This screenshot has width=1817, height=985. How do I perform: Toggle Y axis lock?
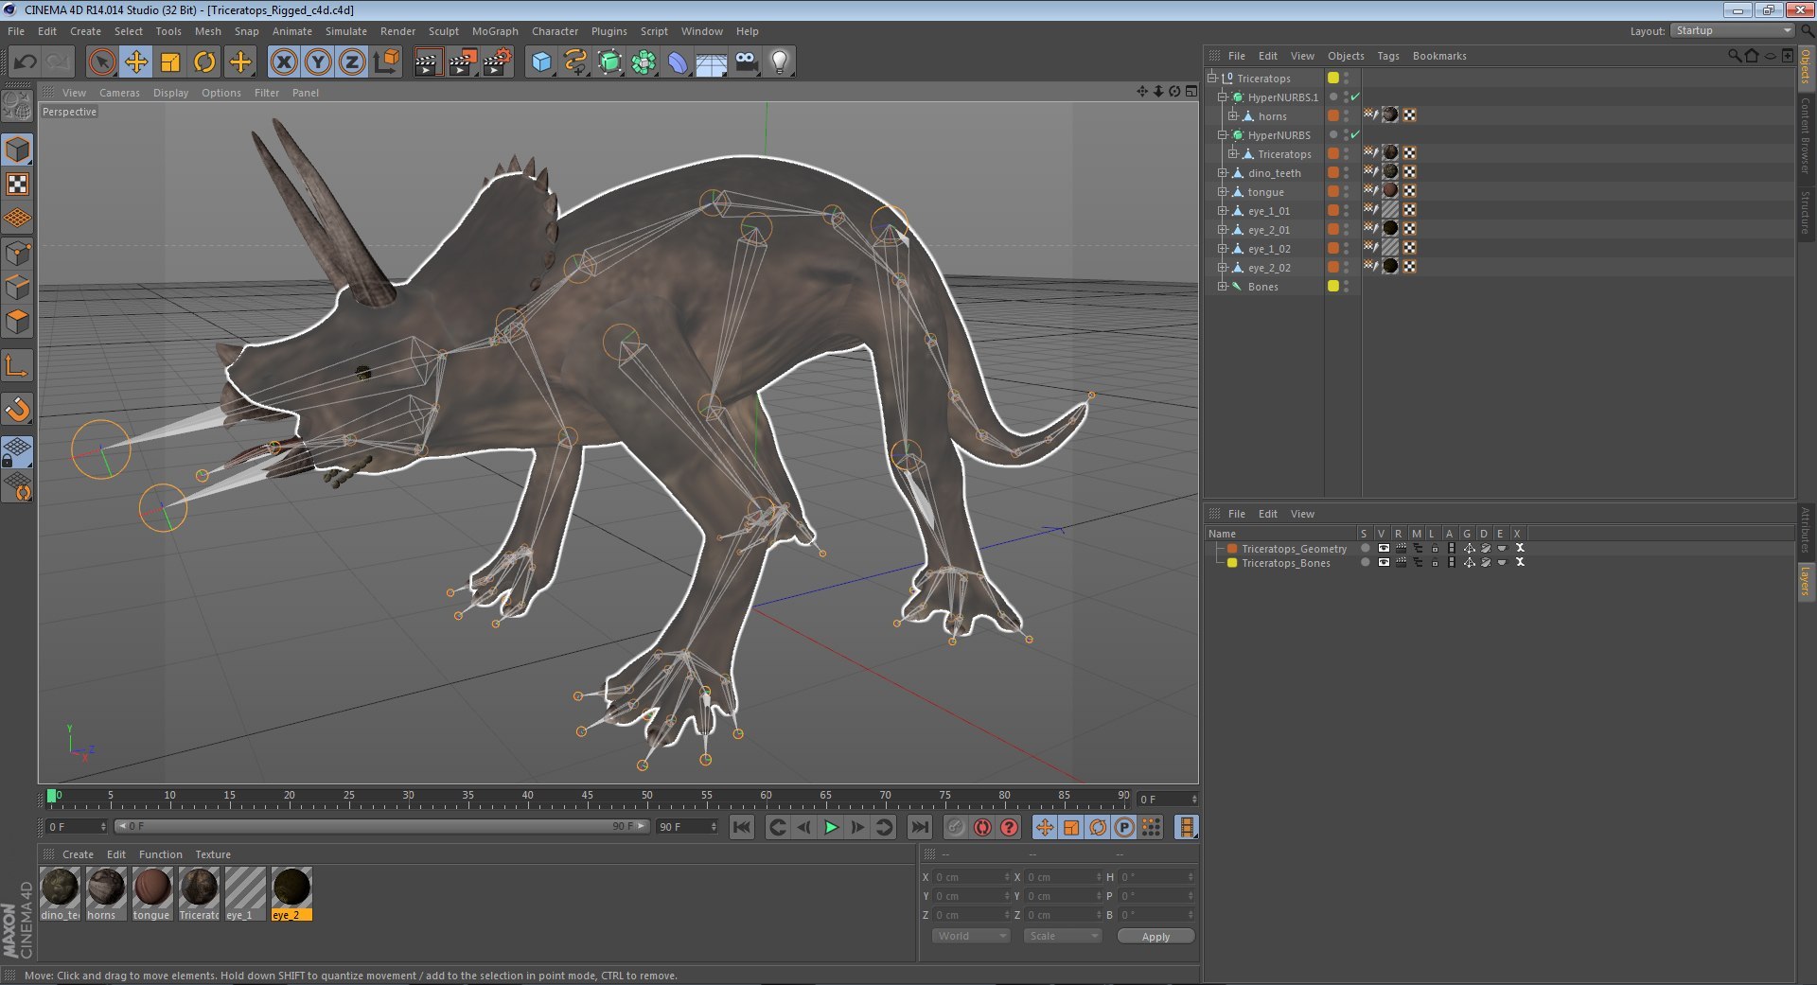tap(318, 62)
